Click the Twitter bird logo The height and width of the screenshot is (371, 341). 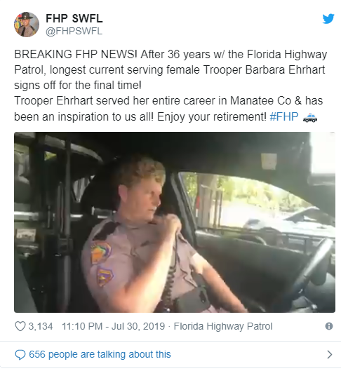coord(328,19)
